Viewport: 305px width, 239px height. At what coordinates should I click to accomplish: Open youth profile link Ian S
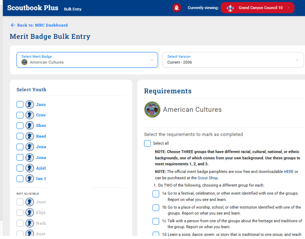click(x=41, y=179)
